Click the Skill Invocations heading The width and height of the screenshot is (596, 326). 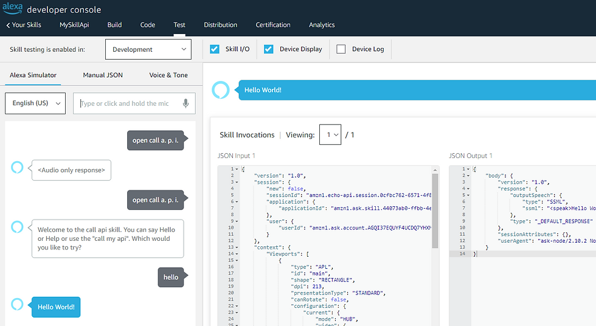247,135
